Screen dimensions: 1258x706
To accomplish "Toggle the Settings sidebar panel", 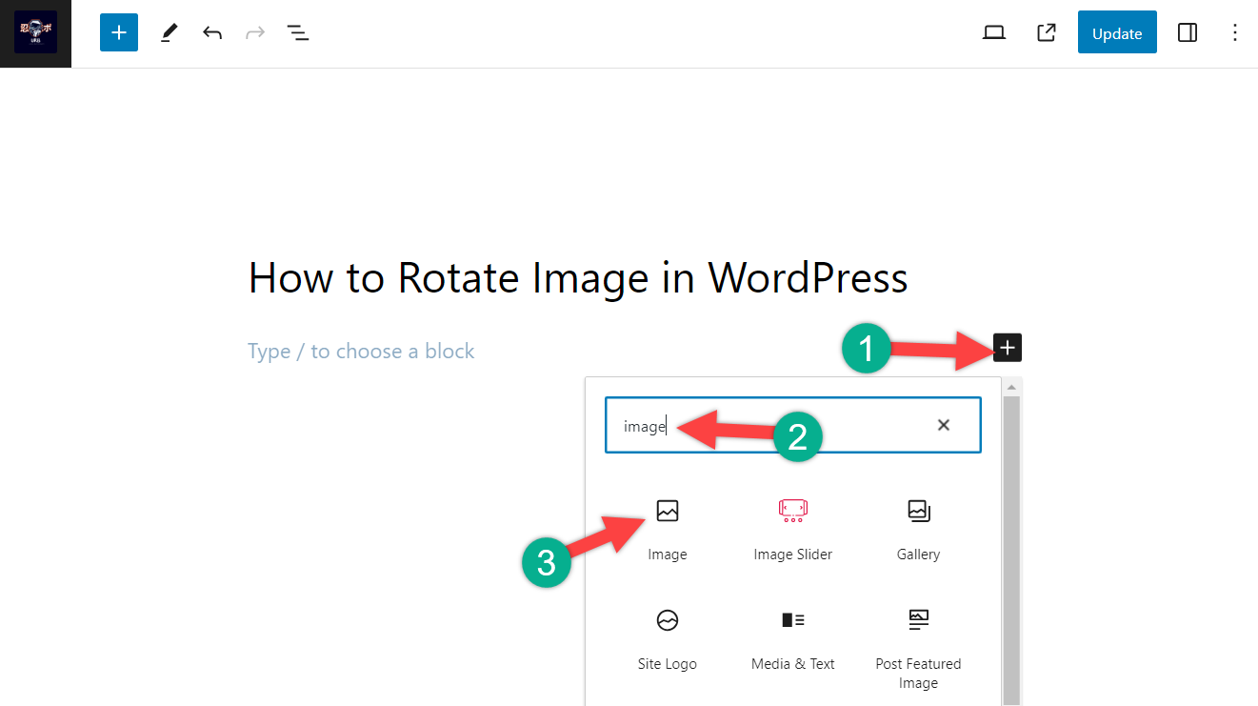I will click(1188, 33).
